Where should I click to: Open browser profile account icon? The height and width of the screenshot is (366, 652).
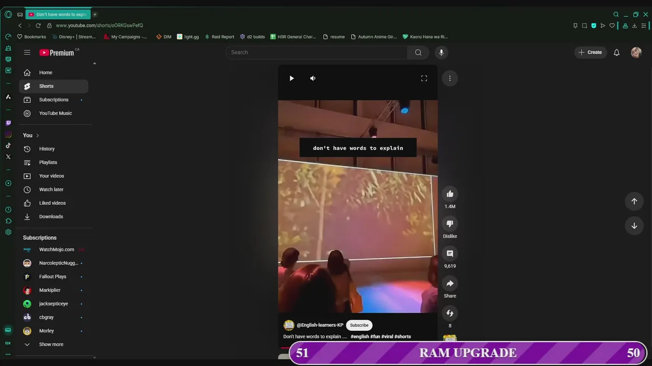point(625,25)
